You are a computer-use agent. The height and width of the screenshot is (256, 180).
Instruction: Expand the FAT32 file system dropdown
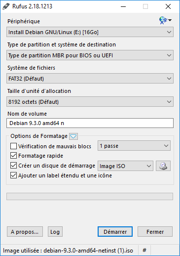point(90,79)
